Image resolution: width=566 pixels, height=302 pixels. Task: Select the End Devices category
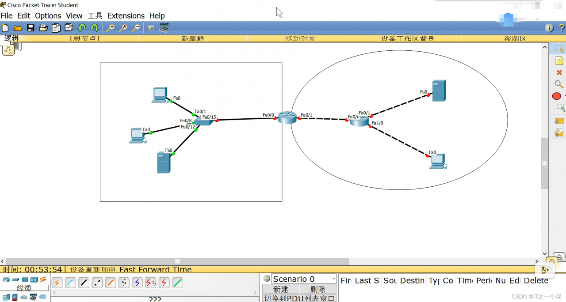pos(7,297)
